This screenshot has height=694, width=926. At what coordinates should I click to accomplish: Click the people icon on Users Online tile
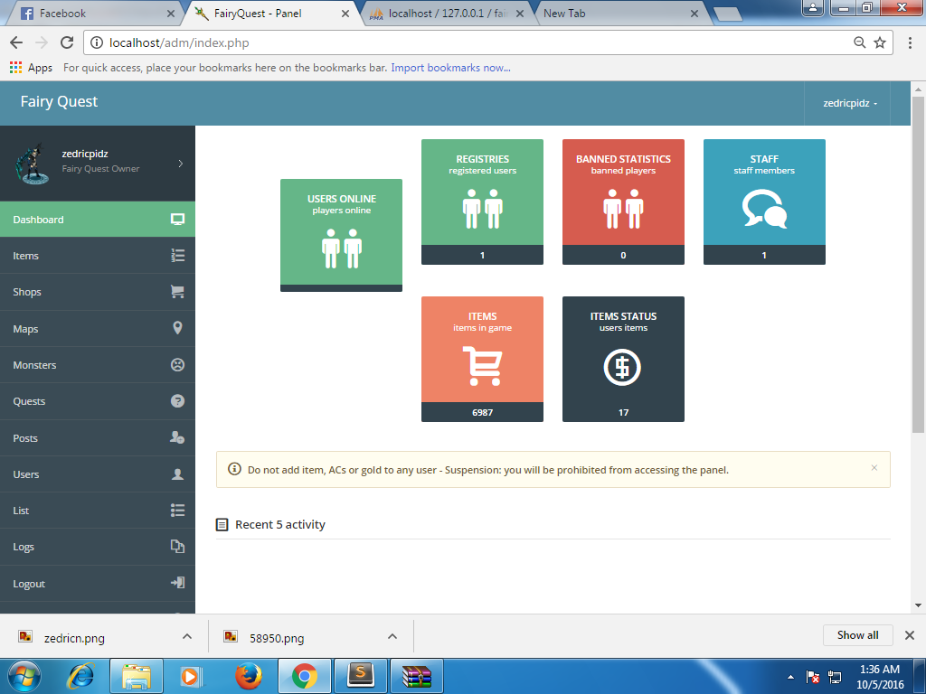[342, 249]
